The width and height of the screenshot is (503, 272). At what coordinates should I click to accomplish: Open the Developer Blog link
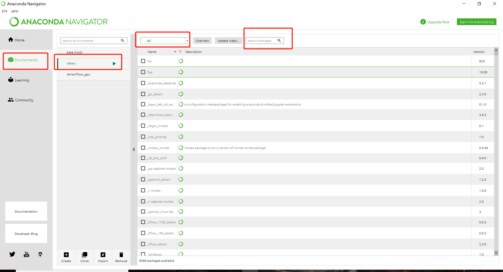(x=26, y=234)
